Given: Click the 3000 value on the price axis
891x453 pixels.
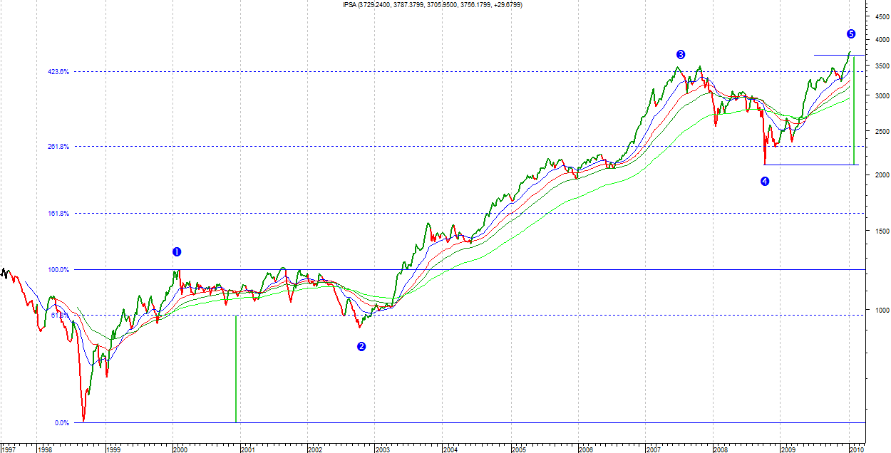Looking at the screenshot, I should pyautogui.click(x=882, y=96).
